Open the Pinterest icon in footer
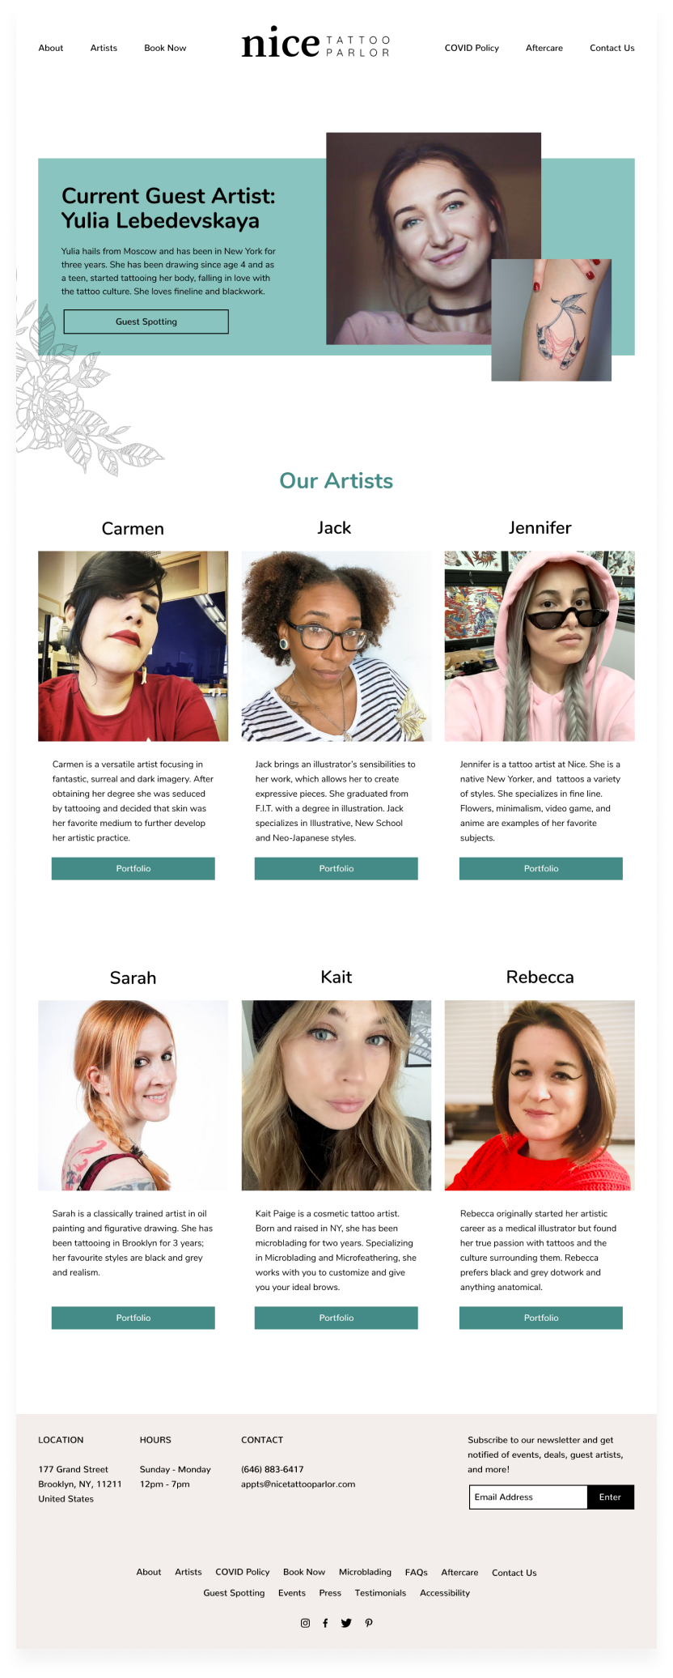This screenshot has height=1678, width=673. (369, 1623)
